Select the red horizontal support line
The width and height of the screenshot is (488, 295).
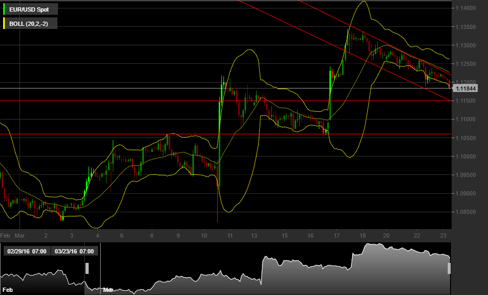pyautogui.click(x=105, y=134)
